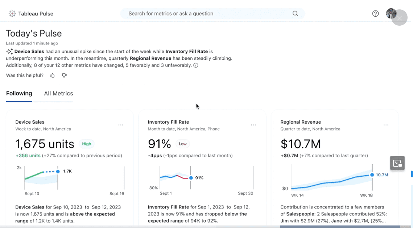The height and width of the screenshot is (228, 413).
Task: Open Inventory Fill Rate card options menu
Action: 253,125
